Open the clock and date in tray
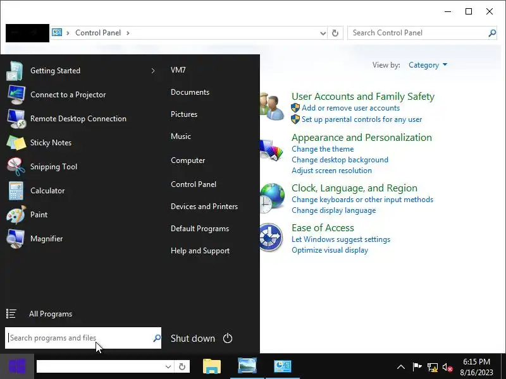The height and width of the screenshot is (379, 506). click(x=477, y=367)
